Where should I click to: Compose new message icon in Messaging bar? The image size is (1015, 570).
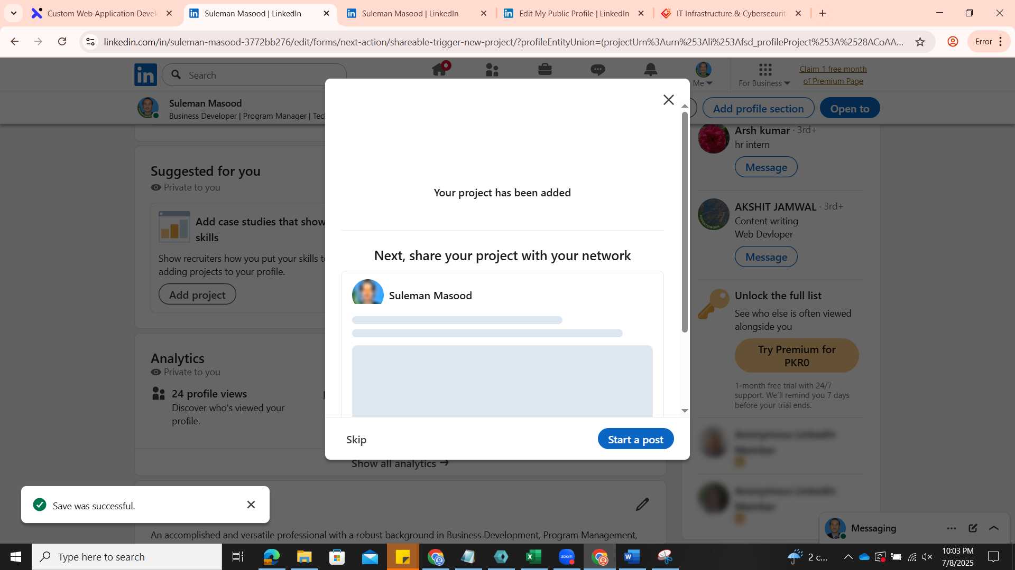(973, 528)
